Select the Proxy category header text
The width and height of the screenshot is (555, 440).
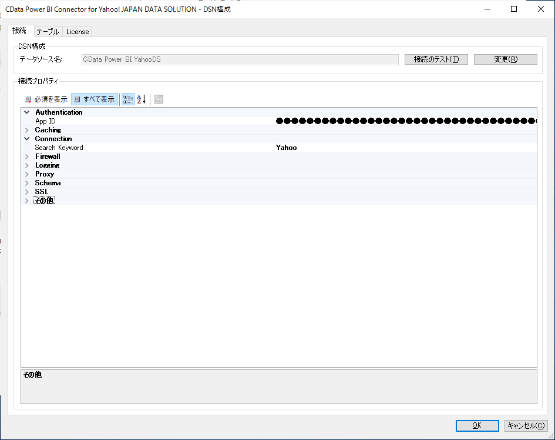coord(45,174)
